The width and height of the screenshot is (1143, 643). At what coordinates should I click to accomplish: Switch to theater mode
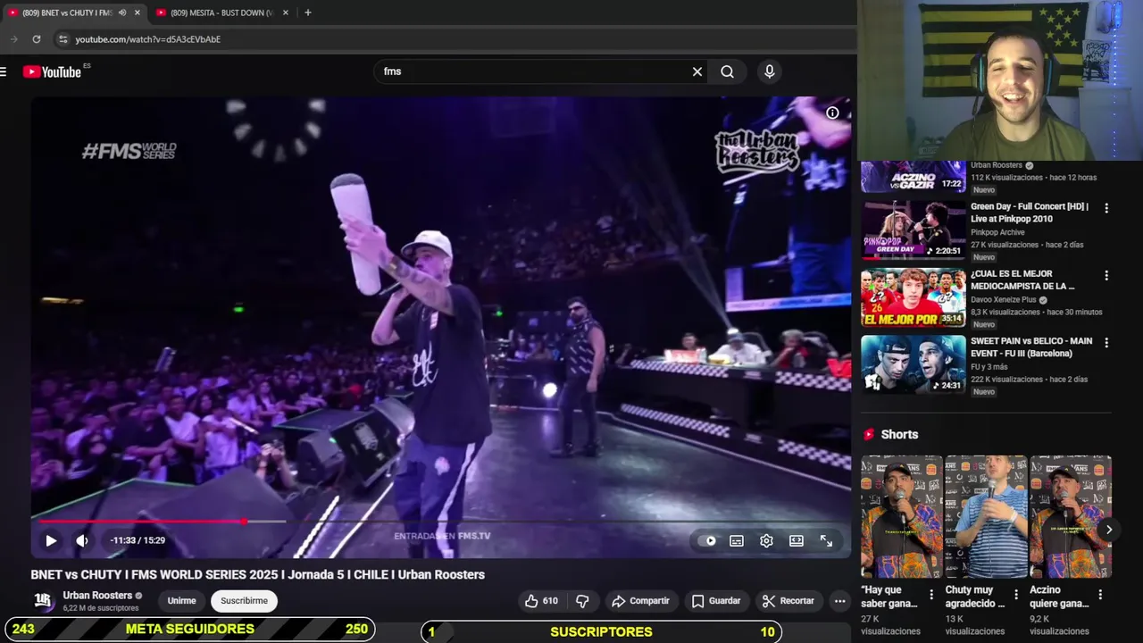797,540
